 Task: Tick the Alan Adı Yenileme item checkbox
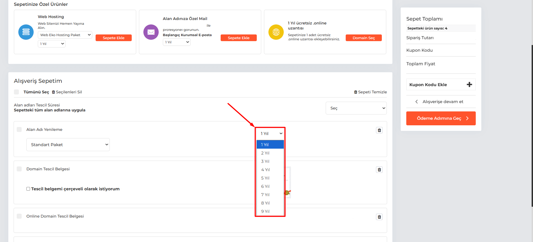click(19, 129)
